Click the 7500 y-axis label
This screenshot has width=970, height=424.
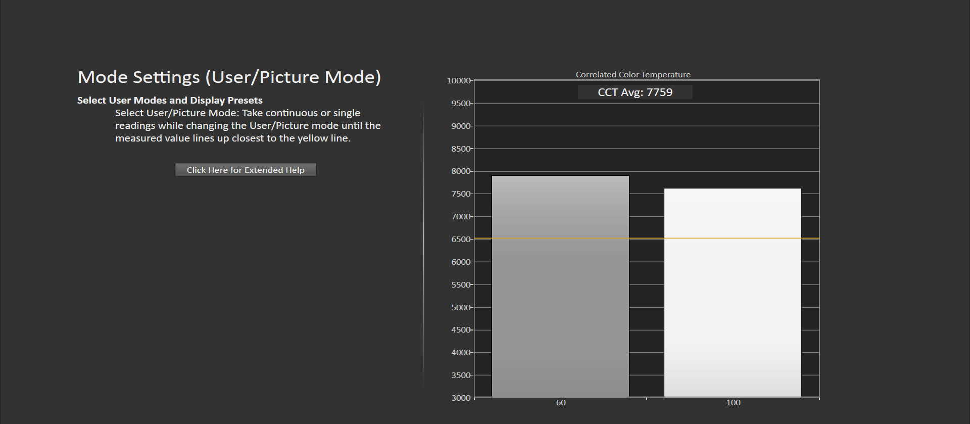tap(461, 194)
